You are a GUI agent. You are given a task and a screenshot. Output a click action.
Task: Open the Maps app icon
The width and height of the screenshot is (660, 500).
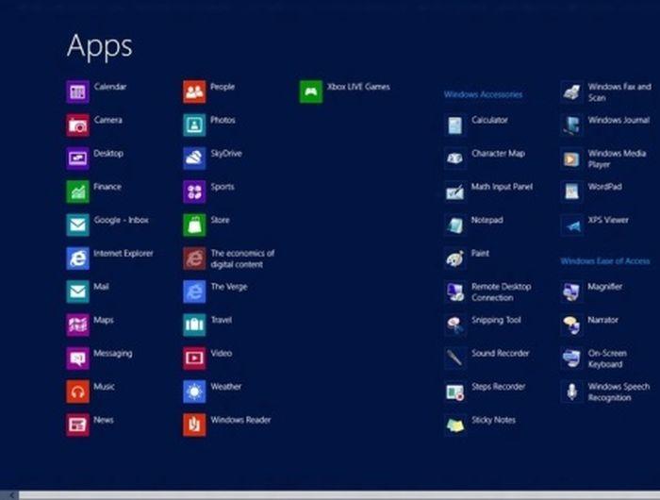pyautogui.click(x=78, y=325)
